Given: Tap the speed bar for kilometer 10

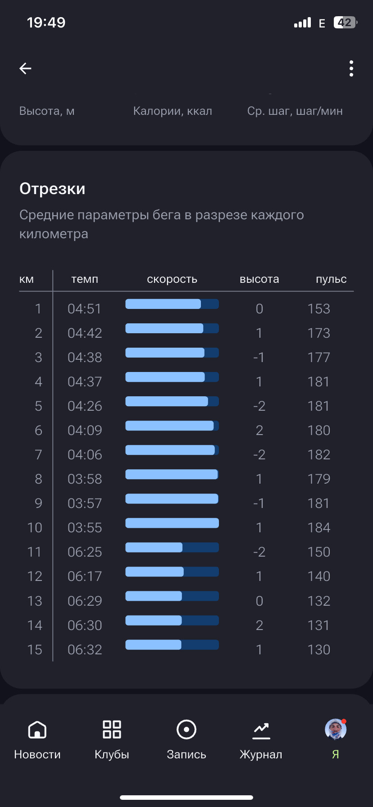Looking at the screenshot, I should [172, 523].
